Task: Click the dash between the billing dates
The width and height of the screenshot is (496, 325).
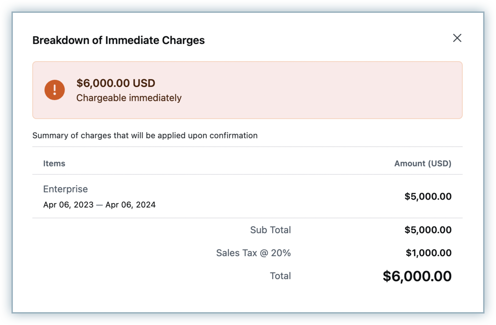Action: 99,205
